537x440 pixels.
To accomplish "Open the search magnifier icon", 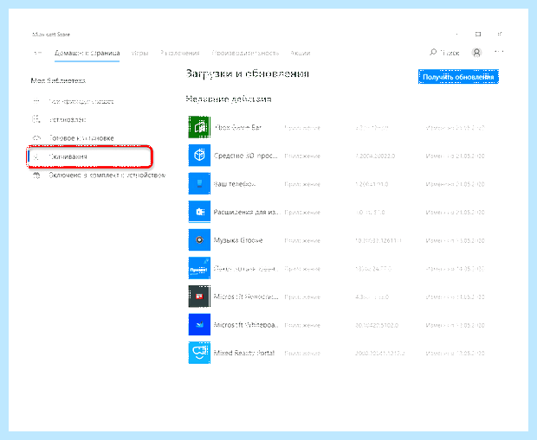I will click(433, 53).
